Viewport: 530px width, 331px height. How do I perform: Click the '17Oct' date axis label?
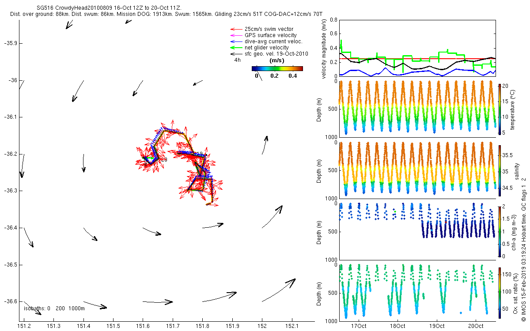click(359, 326)
